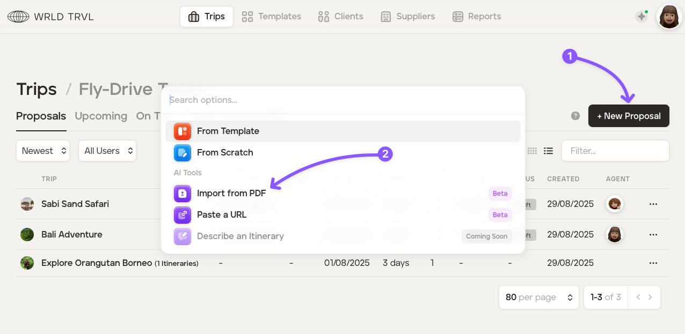This screenshot has height=334, width=685.
Task: Open more options for Sabi Sand Safari
Action: click(653, 204)
